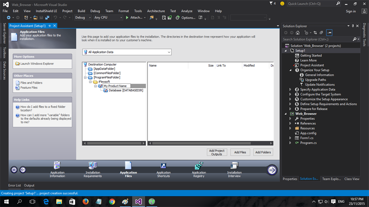This screenshot has width=369, height=207.
Task: Click Undo toolbar icon
Action: coord(55,17)
